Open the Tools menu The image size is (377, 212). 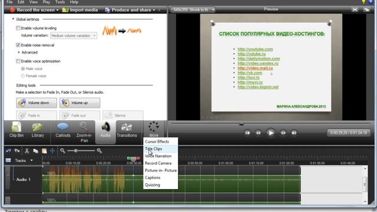coord(60,2)
